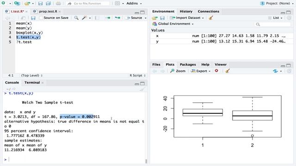
Task: Remove current plot with red X icon
Action: pyautogui.click(x=216, y=71)
